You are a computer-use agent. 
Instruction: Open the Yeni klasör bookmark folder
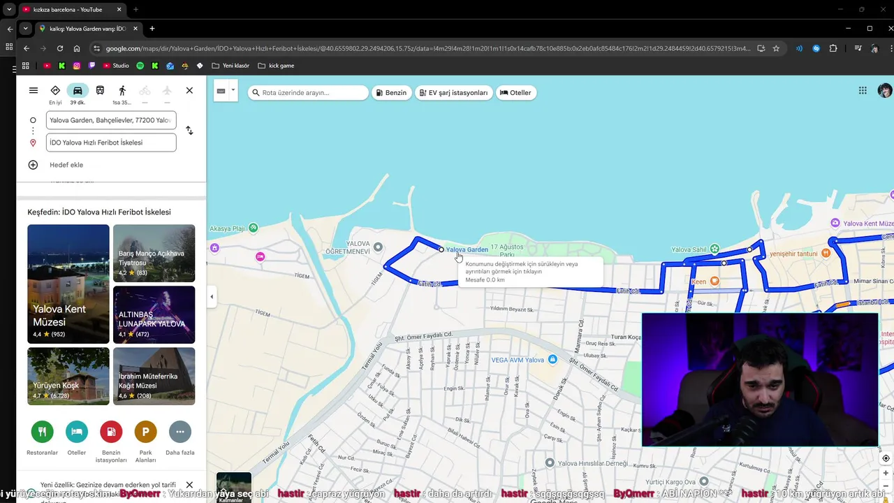tap(230, 66)
